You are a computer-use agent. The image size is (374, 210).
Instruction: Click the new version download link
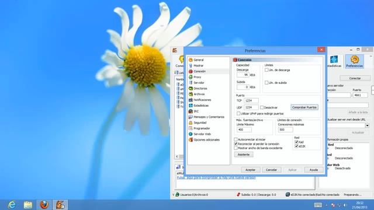click(x=216, y=177)
